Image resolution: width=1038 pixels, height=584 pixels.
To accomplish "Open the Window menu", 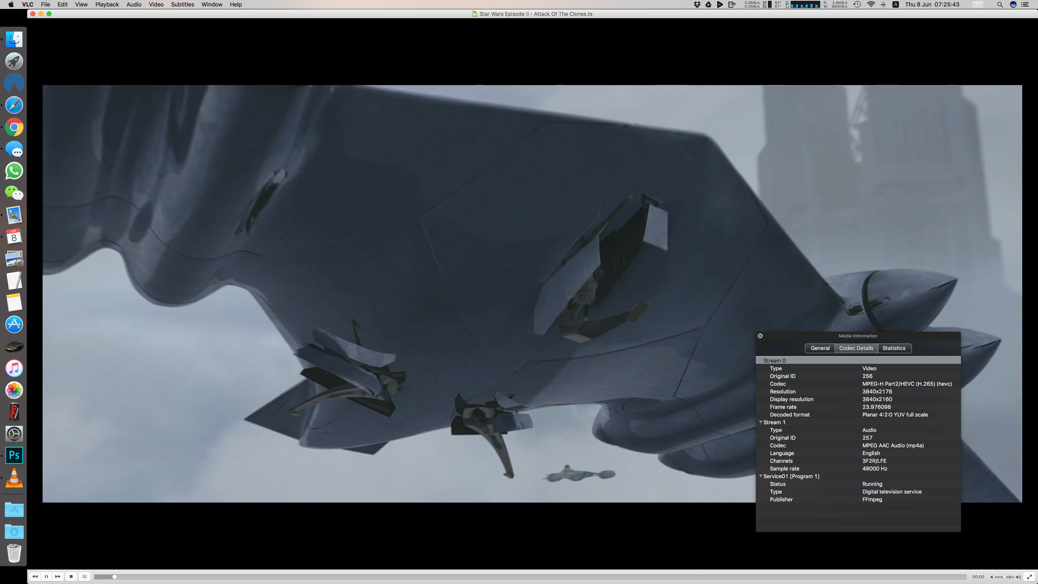I will pyautogui.click(x=212, y=4).
